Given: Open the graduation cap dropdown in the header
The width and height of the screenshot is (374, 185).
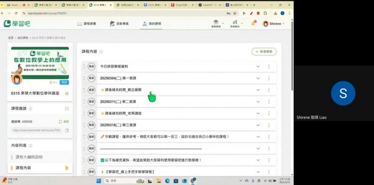Looking at the screenshot, I should point(217,24).
